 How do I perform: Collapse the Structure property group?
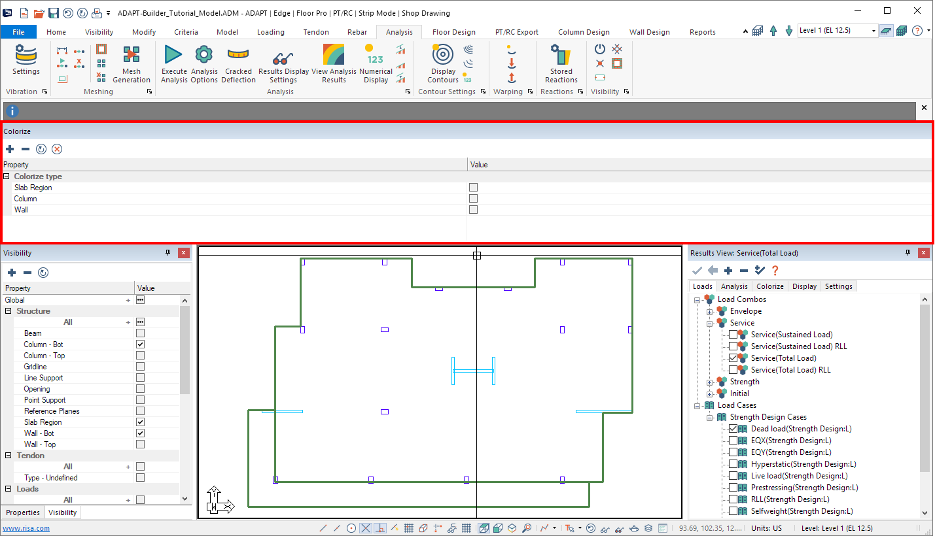point(8,311)
